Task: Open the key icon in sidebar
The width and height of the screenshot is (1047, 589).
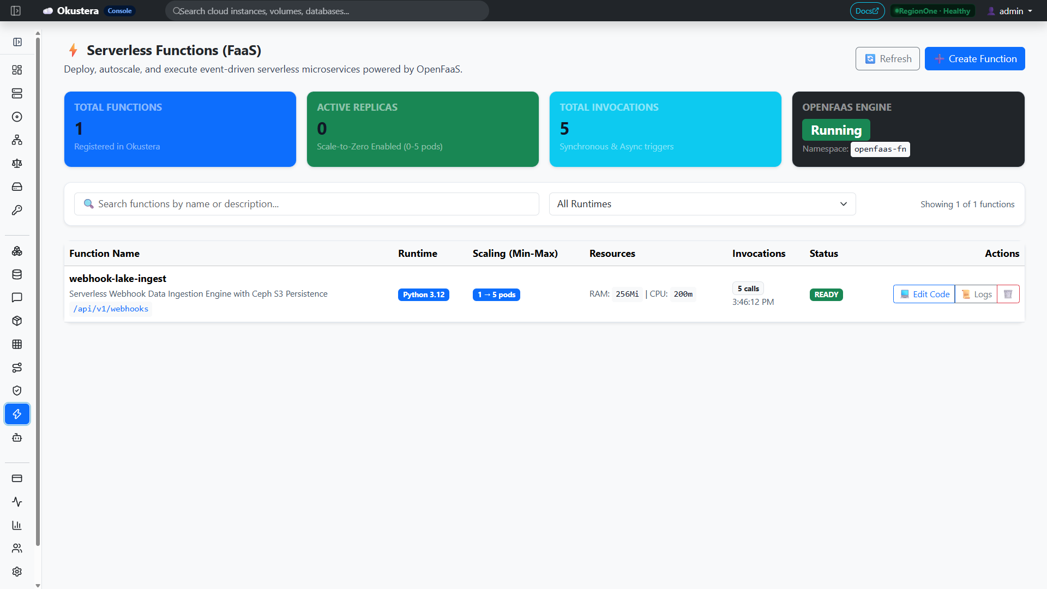Action: [17, 210]
